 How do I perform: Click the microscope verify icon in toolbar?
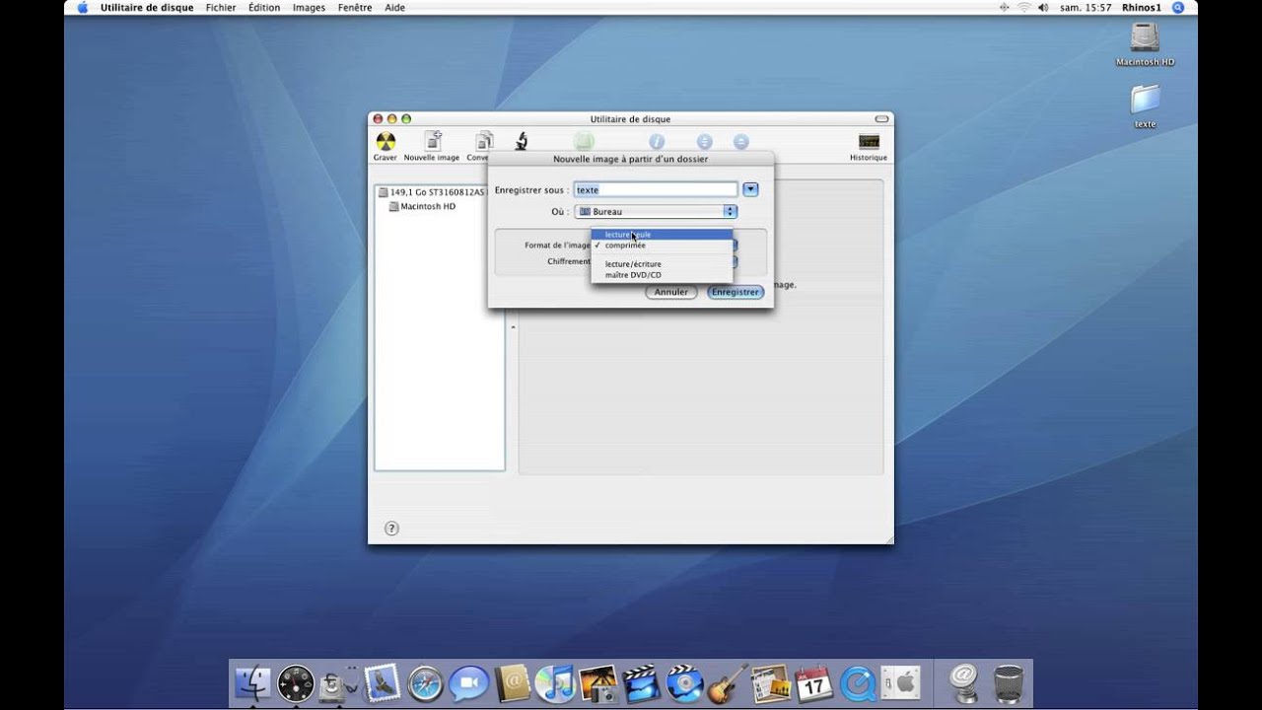(x=522, y=142)
